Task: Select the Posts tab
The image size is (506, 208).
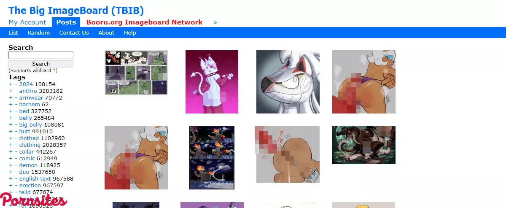Action: click(66, 22)
